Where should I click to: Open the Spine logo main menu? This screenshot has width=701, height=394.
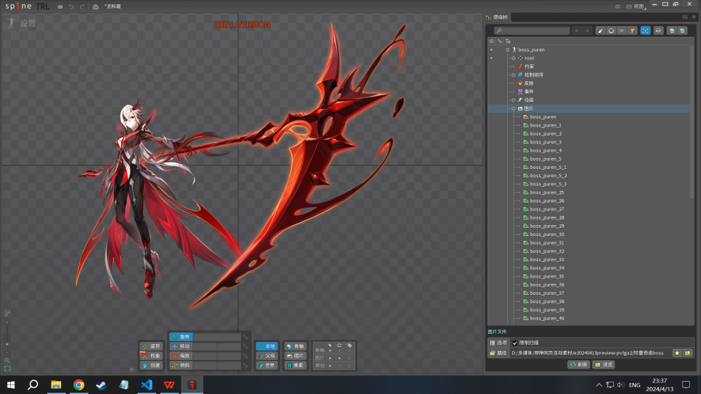tap(18, 6)
